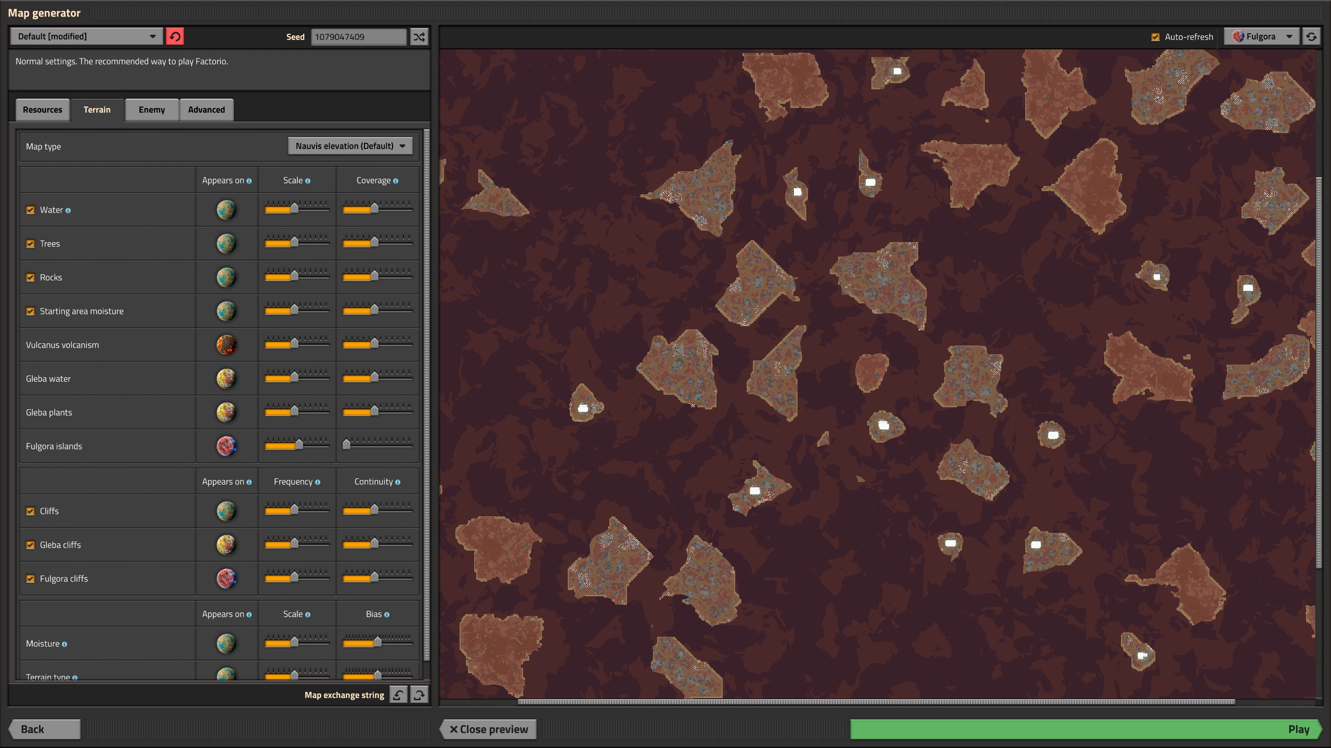Export map exchange string icon
Screen dimensions: 1331x748
point(419,694)
